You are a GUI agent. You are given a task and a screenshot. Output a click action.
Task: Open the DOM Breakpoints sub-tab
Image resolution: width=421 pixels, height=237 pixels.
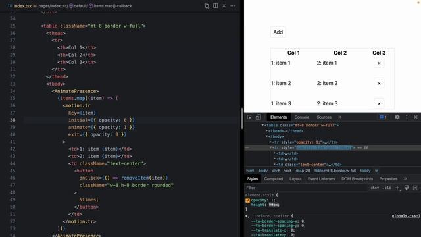coord(357,179)
